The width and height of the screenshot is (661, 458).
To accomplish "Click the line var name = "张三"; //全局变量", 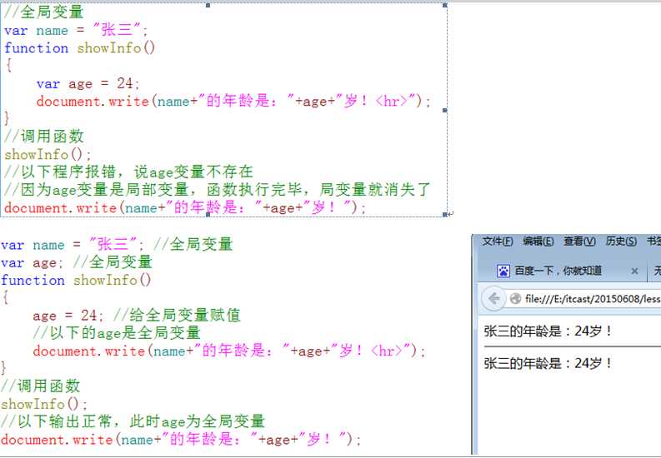I will point(117,244).
